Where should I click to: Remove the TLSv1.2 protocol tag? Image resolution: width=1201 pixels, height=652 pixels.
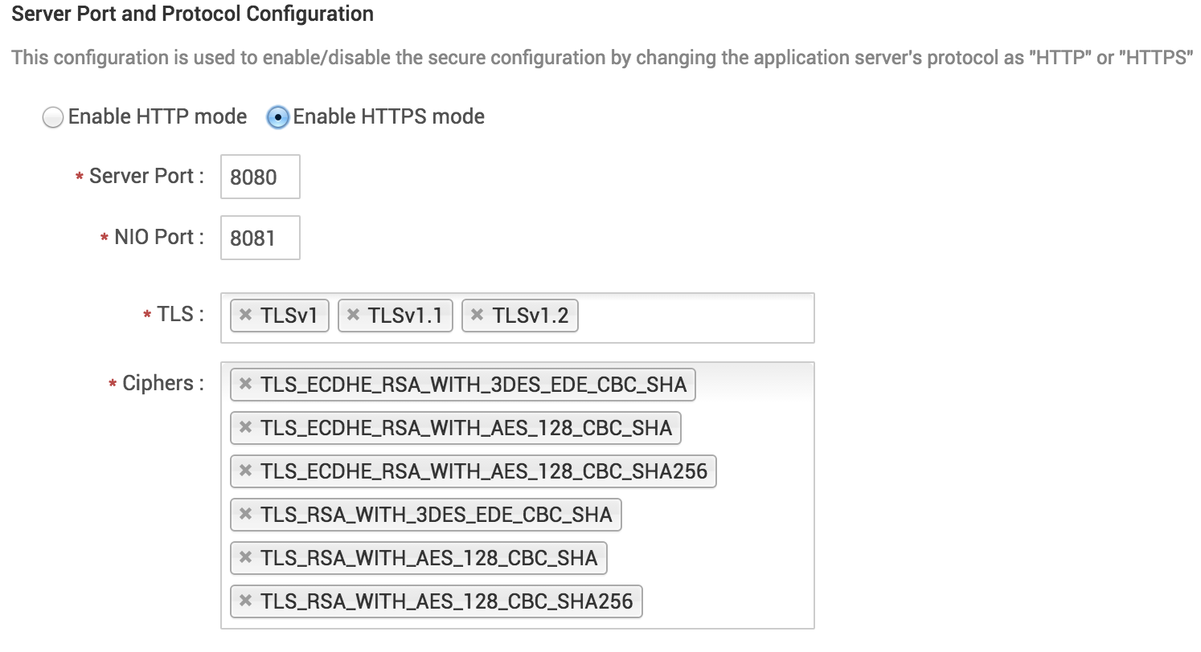(x=478, y=316)
